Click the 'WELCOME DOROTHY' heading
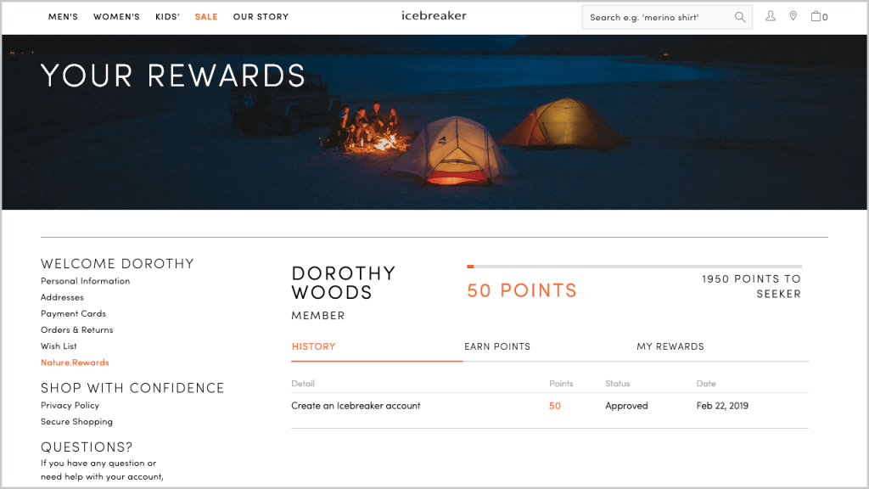The height and width of the screenshot is (489, 869). (117, 263)
